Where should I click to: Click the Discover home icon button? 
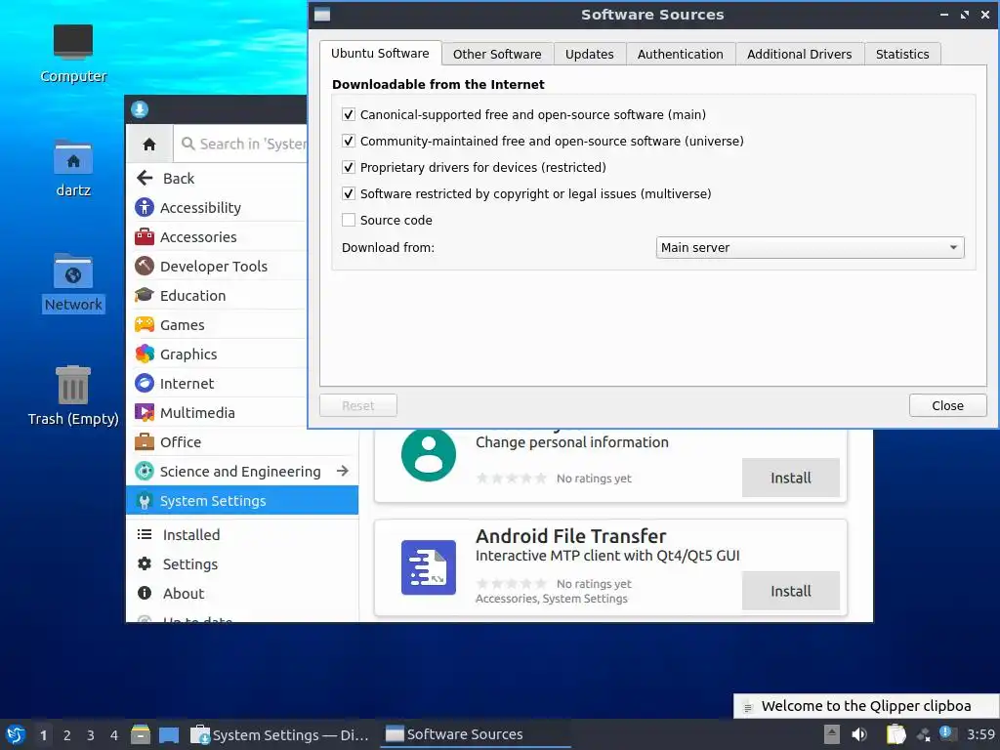pos(149,145)
